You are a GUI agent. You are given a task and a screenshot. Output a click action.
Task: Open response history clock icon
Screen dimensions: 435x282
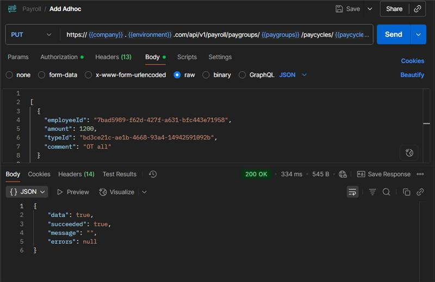(x=153, y=174)
